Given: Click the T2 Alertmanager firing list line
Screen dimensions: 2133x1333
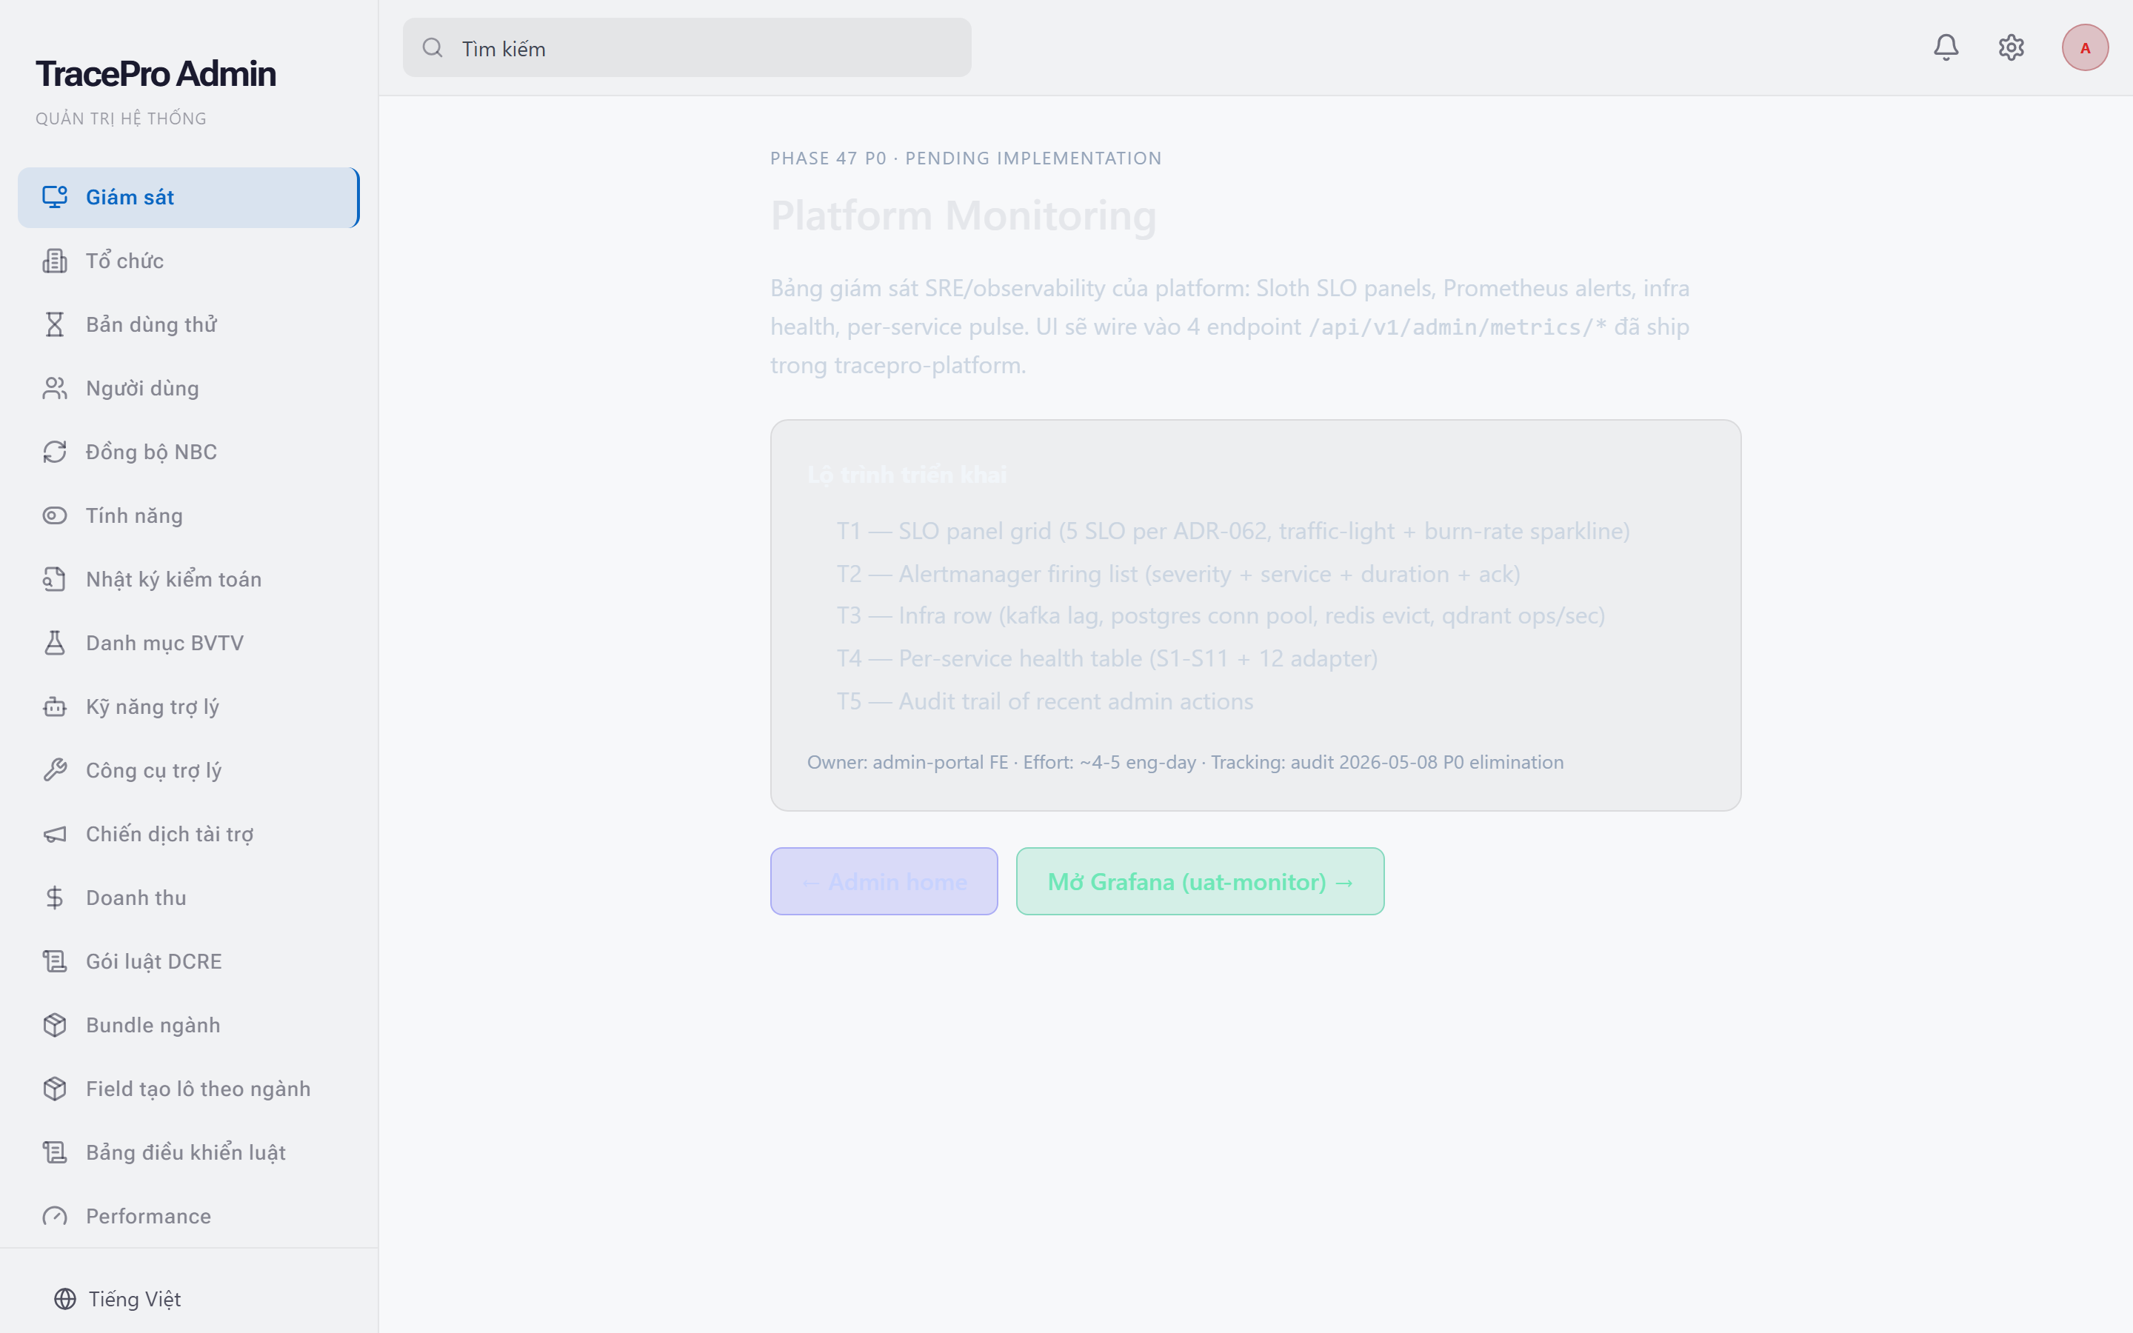Looking at the screenshot, I should pyautogui.click(x=1178, y=574).
